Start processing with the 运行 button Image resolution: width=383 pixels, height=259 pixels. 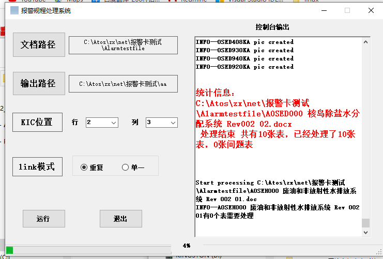[43, 219]
